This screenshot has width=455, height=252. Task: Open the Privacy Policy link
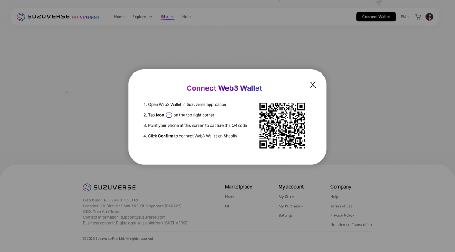[x=342, y=216]
